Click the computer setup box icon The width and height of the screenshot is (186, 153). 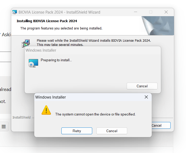(x=26, y=43)
